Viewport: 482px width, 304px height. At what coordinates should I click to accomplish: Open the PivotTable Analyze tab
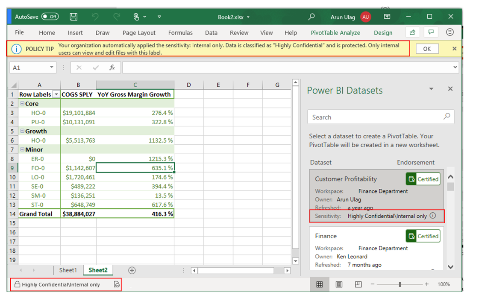335,33
